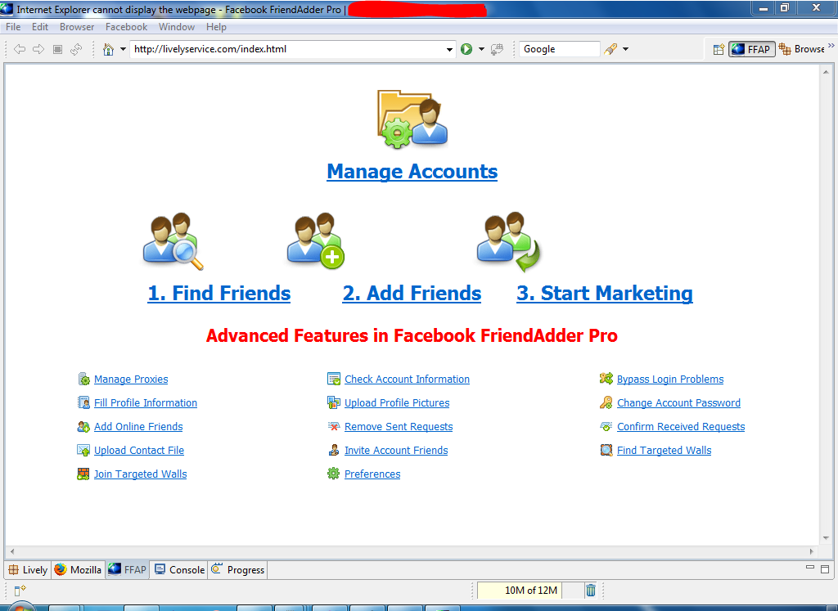Screen dimensions: 838x611
Task: Open the Manage Proxies link
Action: point(131,380)
